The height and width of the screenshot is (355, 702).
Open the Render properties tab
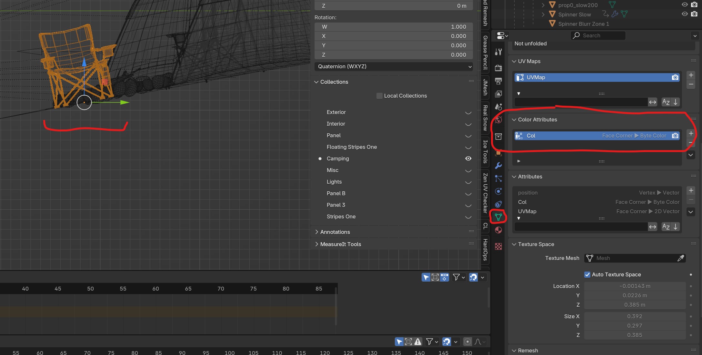point(498,68)
